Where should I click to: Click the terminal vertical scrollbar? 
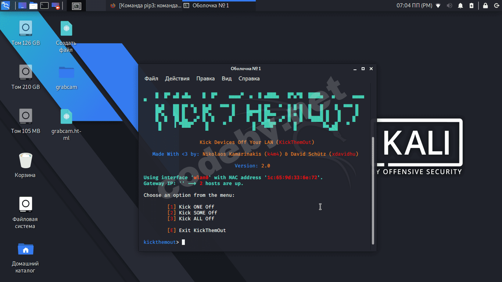click(373, 191)
